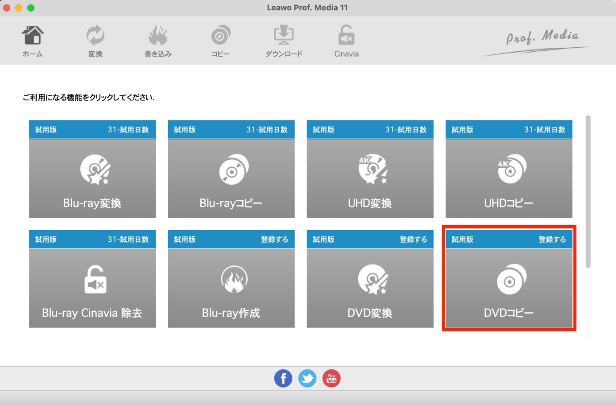Image resolution: width=616 pixels, height=405 pixels.
Task: Go to the ホーム home icon
Action: click(x=33, y=36)
